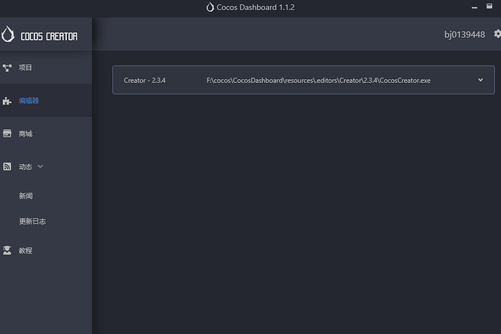
Task: Click the account name bj0139448
Action: [x=465, y=34]
